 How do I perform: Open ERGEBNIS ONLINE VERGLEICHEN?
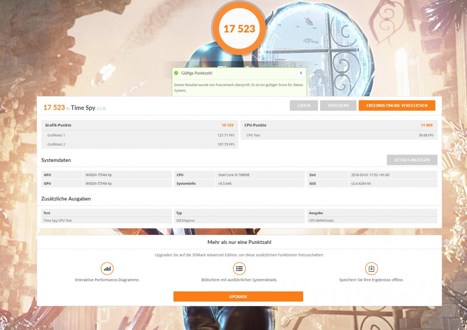click(397, 106)
